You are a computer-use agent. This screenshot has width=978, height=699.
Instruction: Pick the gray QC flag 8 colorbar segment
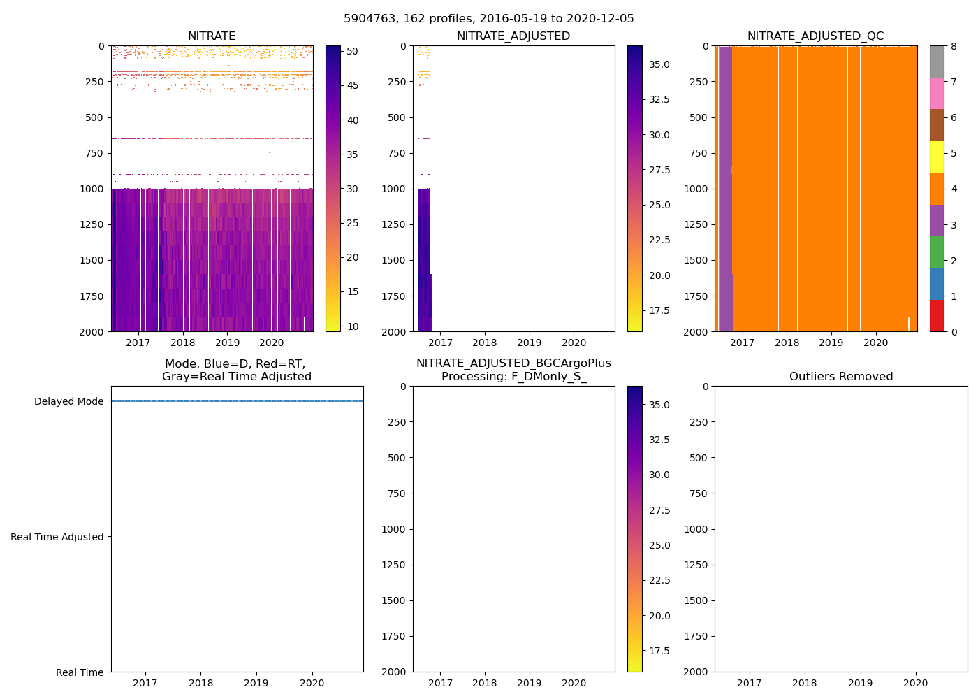pyautogui.click(x=937, y=62)
